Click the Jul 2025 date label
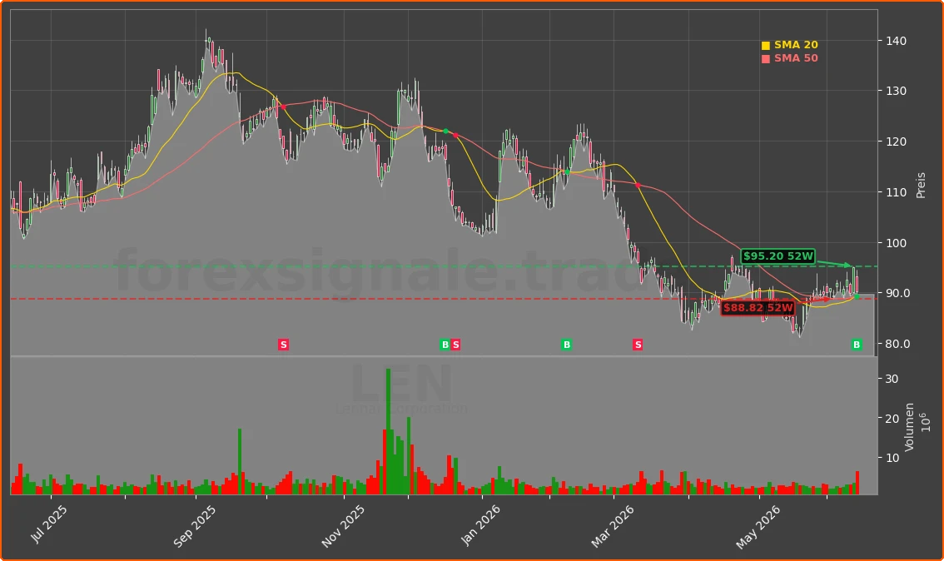Viewport: 944px width, 561px height. click(48, 524)
